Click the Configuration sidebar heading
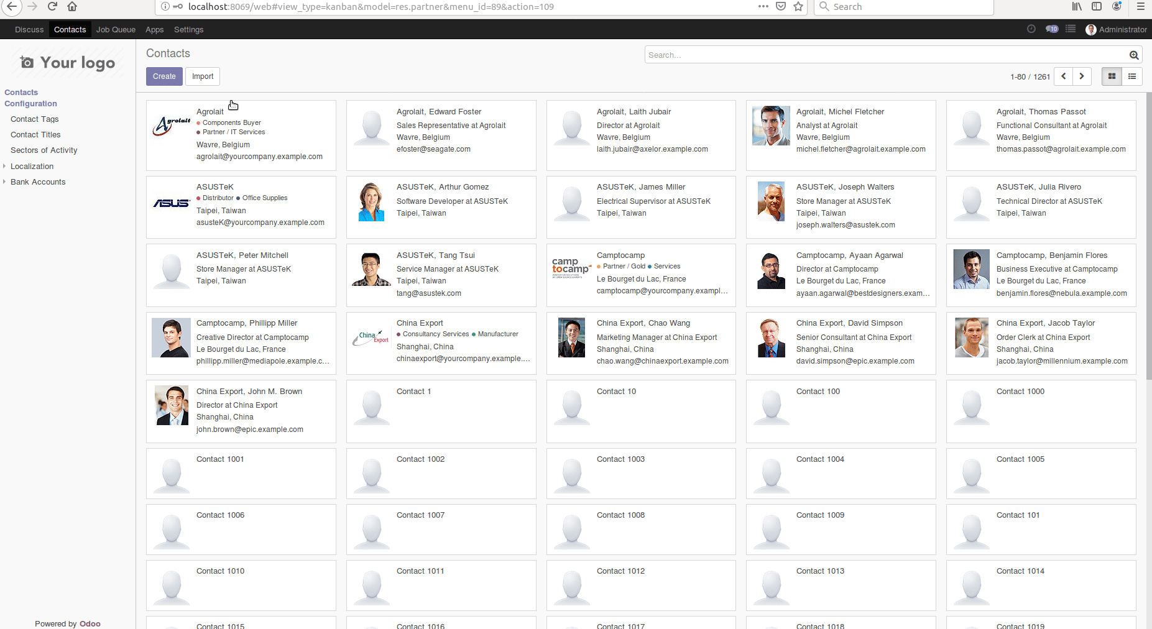This screenshot has height=629, width=1152. tap(30, 103)
